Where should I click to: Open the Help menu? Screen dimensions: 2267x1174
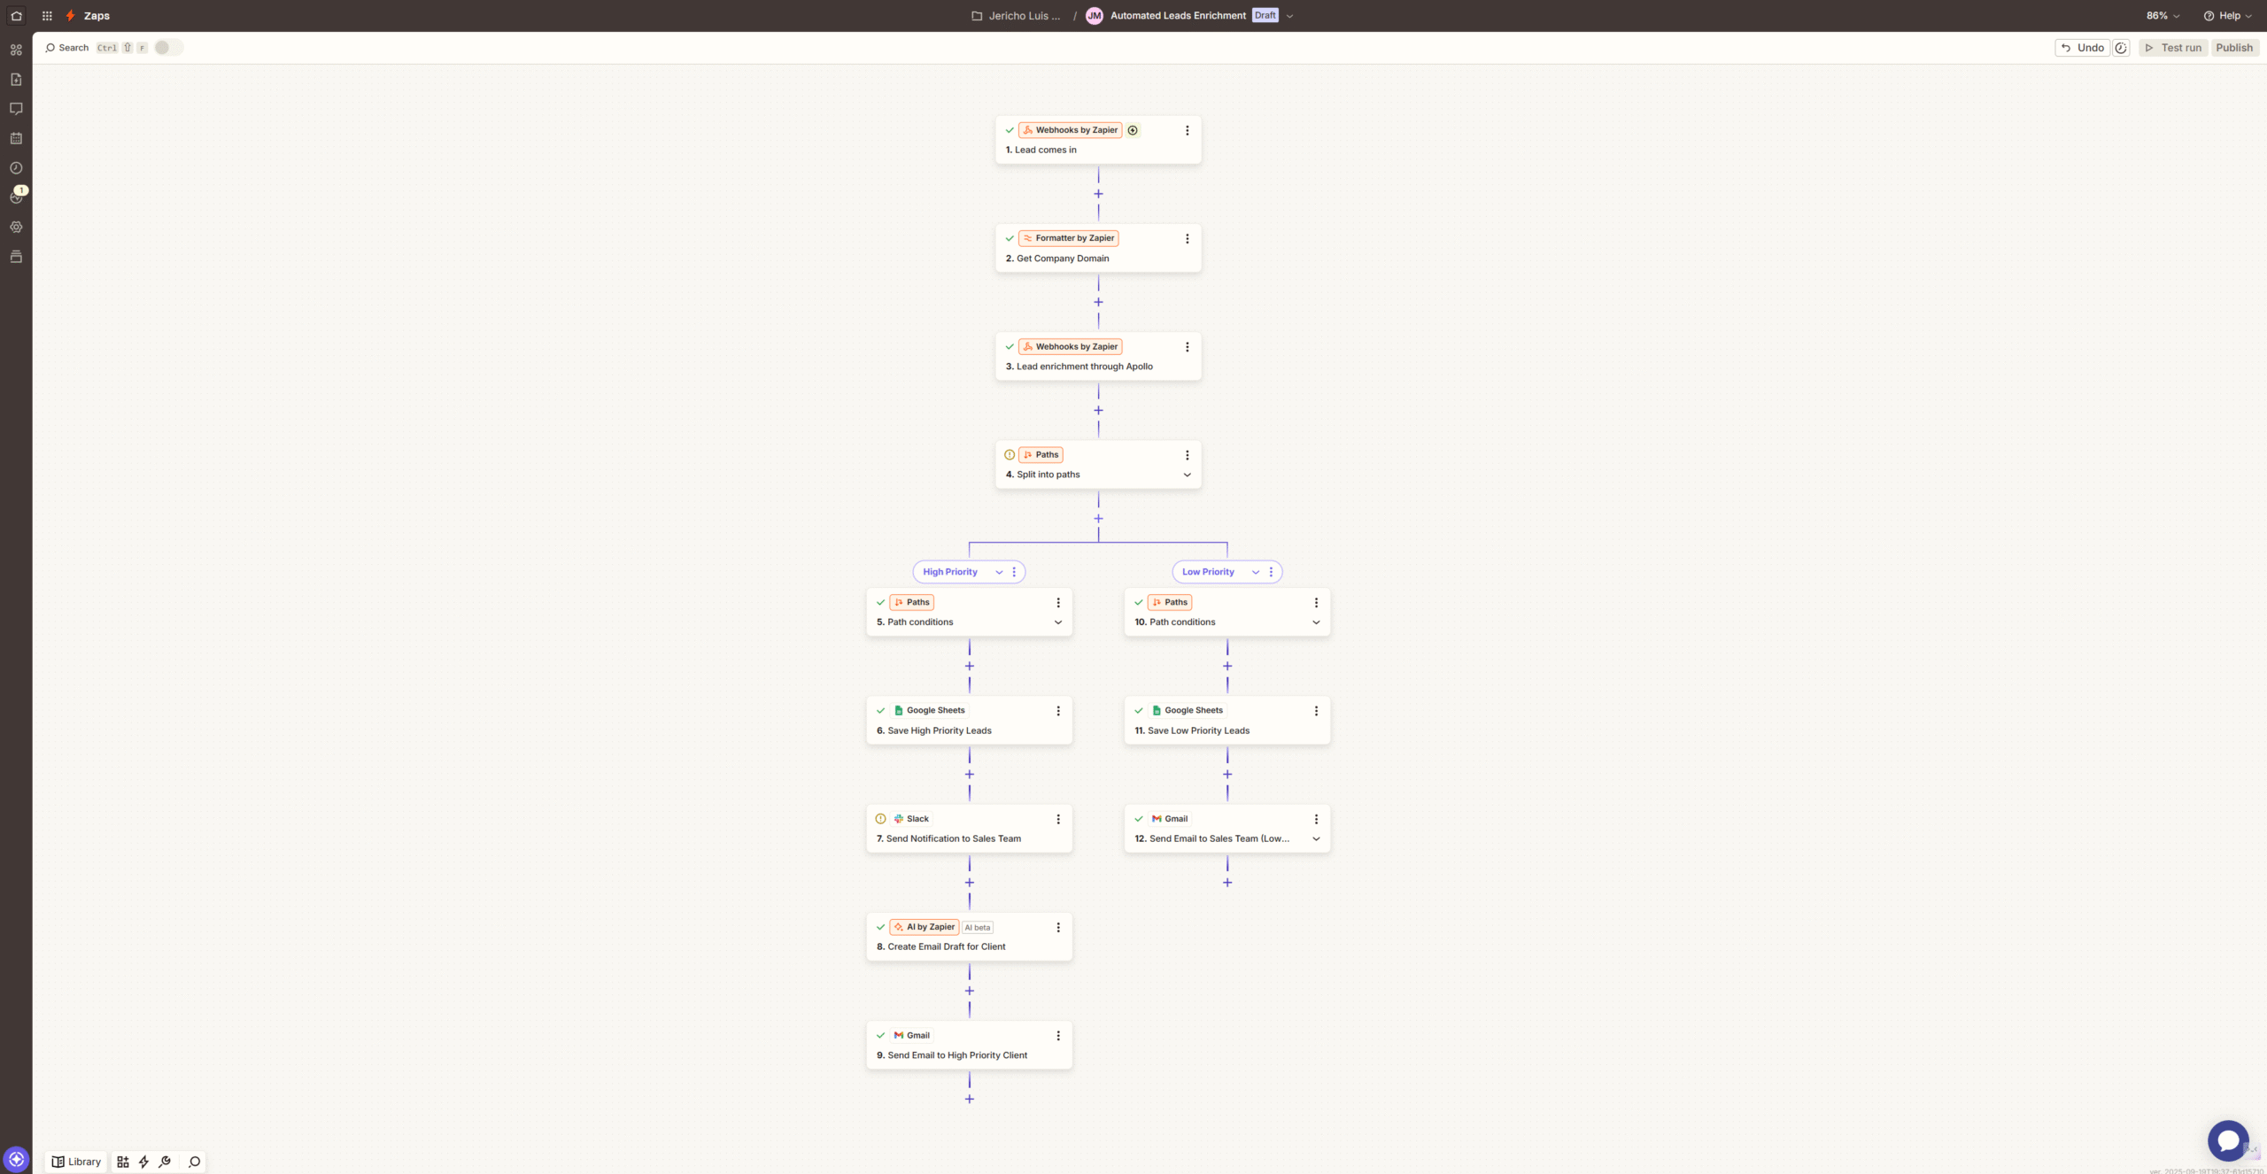coord(2227,16)
